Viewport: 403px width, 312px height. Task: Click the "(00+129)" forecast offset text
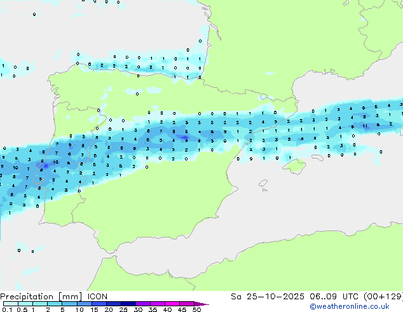pyautogui.click(x=383, y=297)
